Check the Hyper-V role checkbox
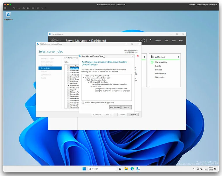The image size is (222, 176). (69, 90)
